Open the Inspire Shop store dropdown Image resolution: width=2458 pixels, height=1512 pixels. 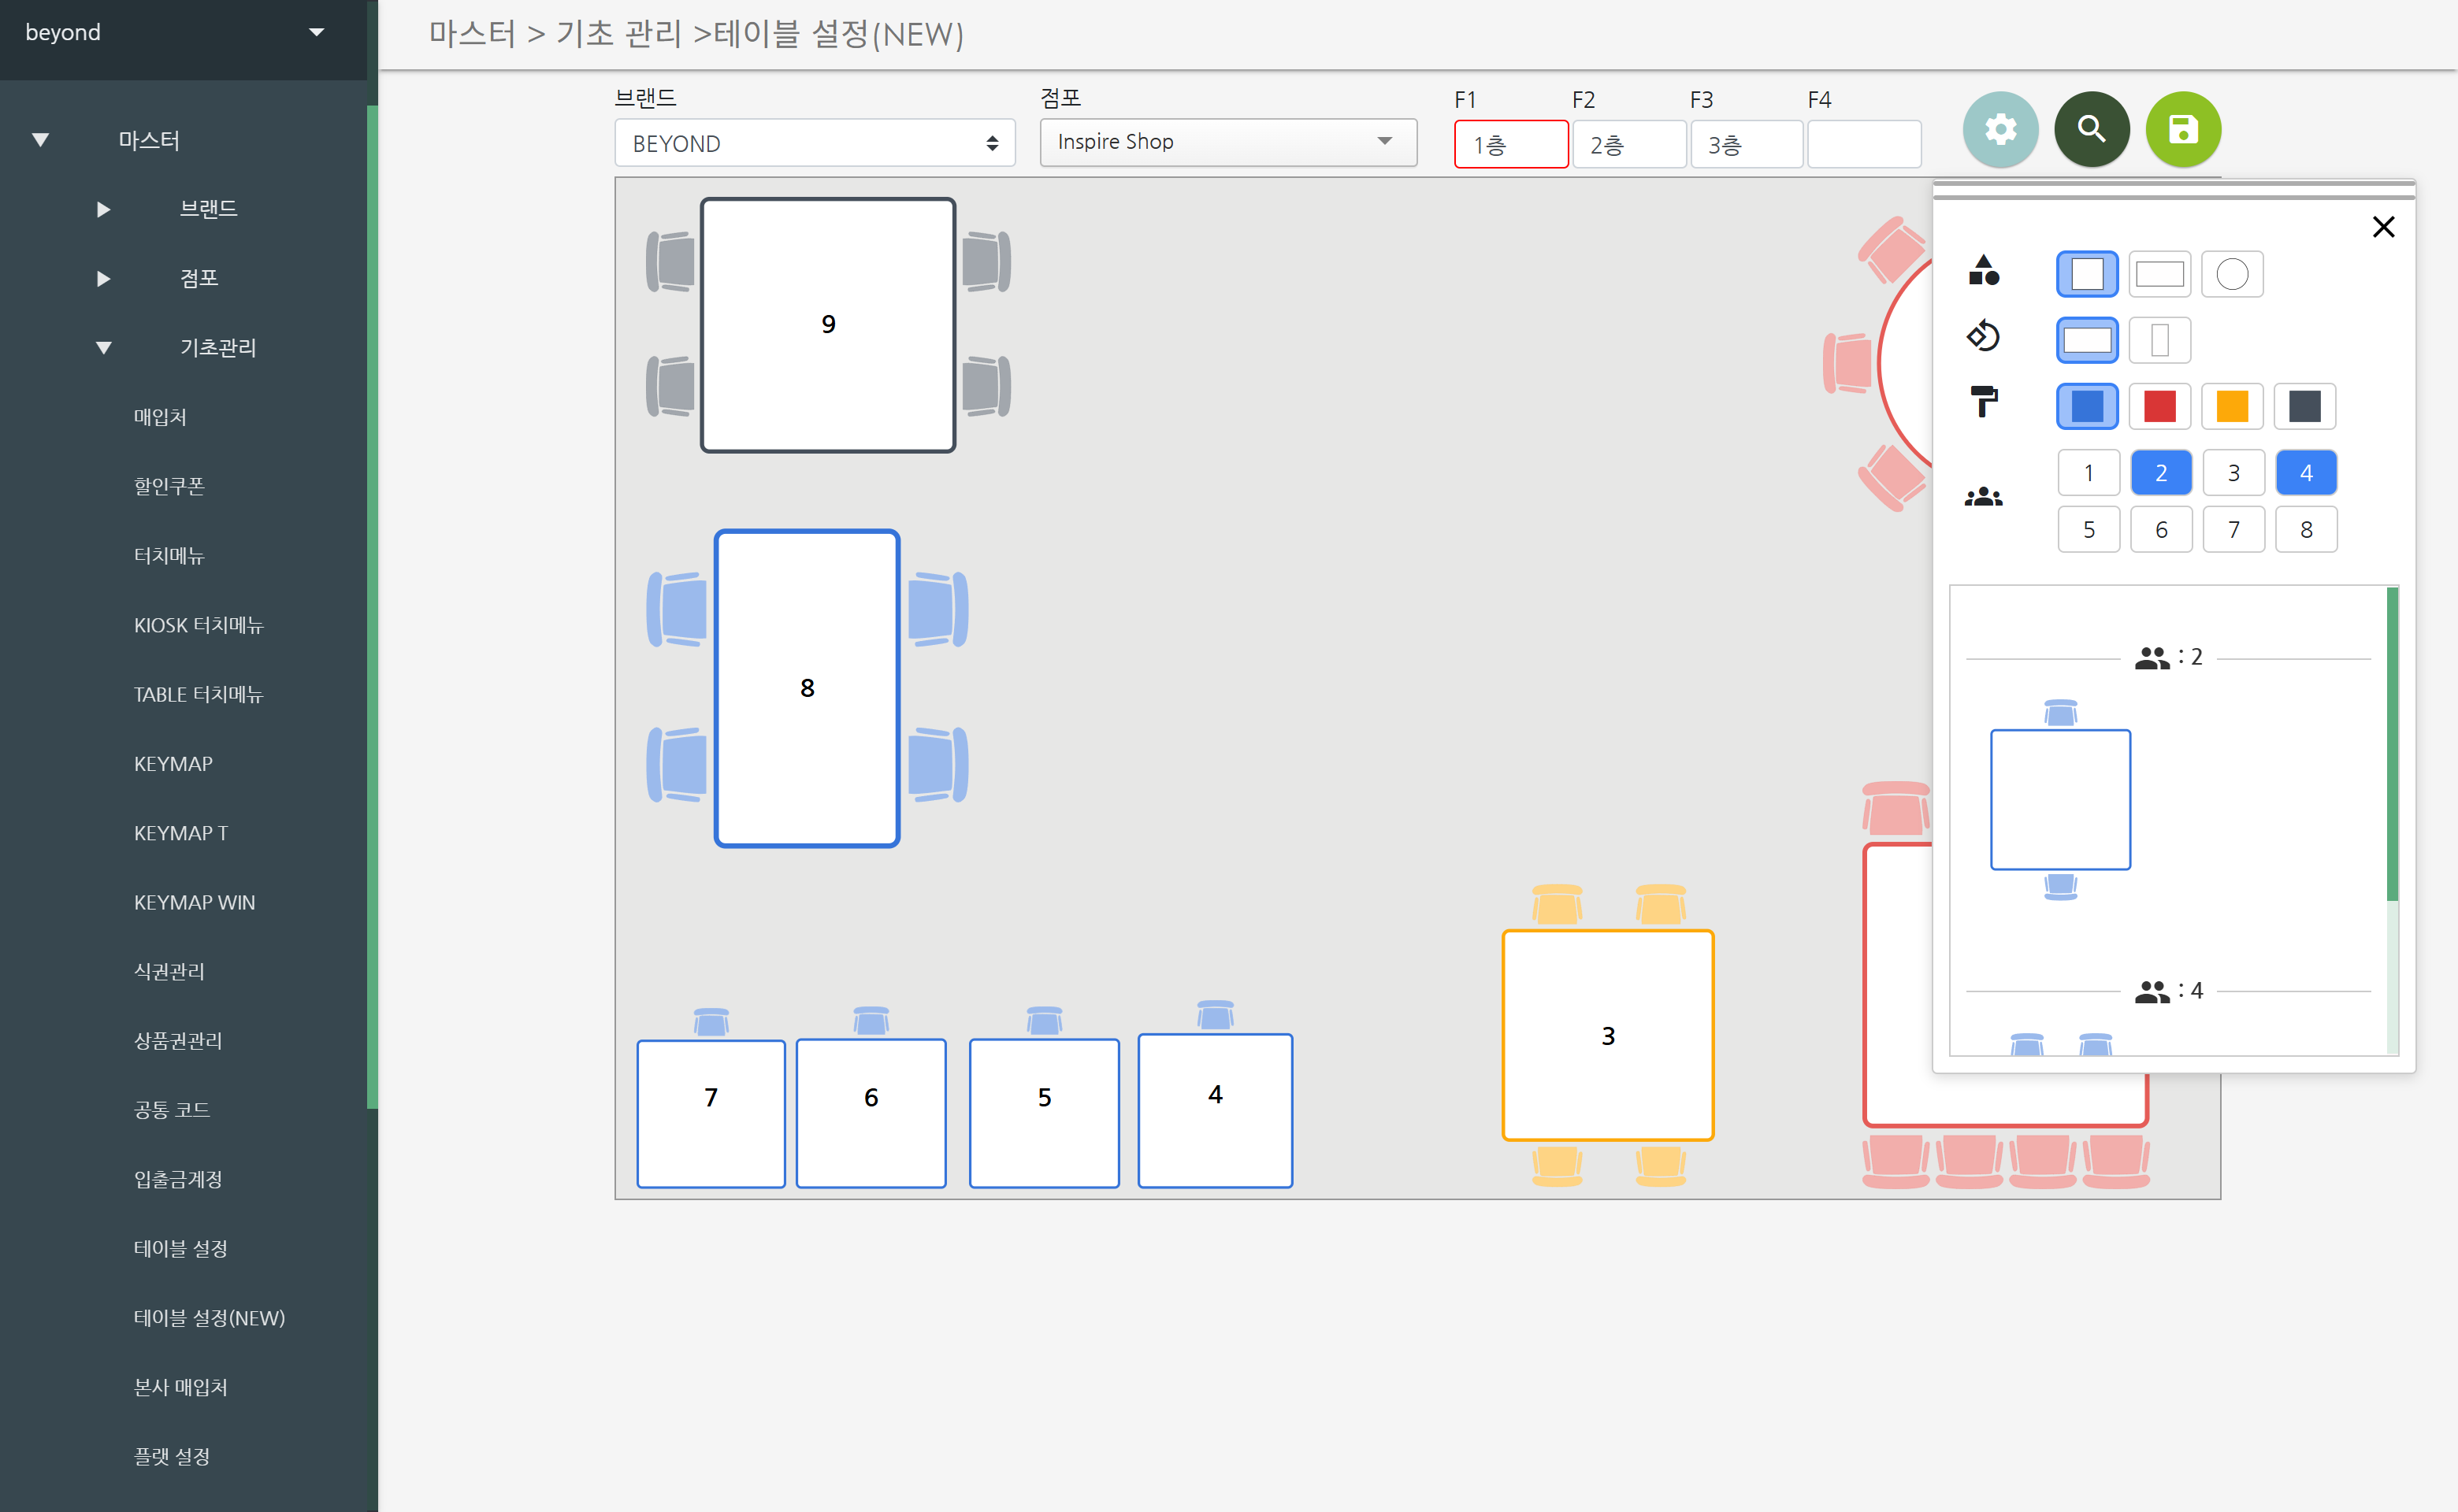coord(1227,142)
